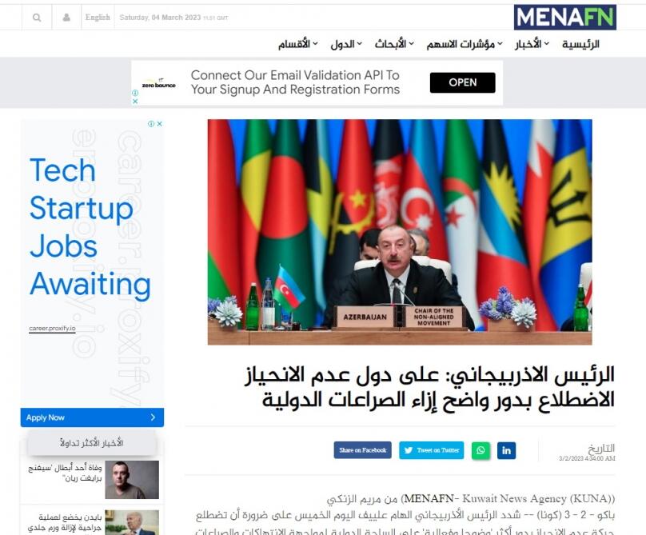
Task: Close the zerobounce banner ad
Action: [x=135, y=101]
